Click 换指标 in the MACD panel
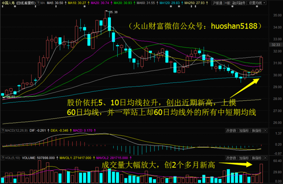The height and width of the screenshot is (184, 283). tap(257, 131)
